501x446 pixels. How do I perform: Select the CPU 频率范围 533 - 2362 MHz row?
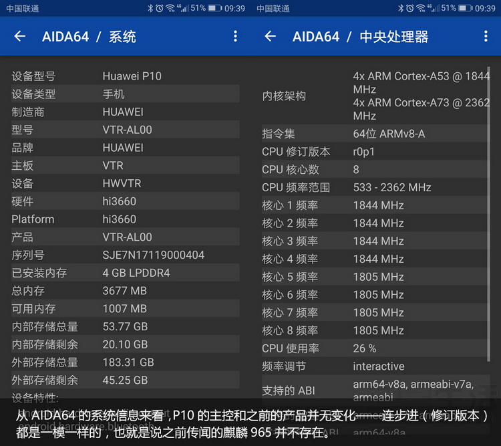pyautogui.click(x=375, y=187)
